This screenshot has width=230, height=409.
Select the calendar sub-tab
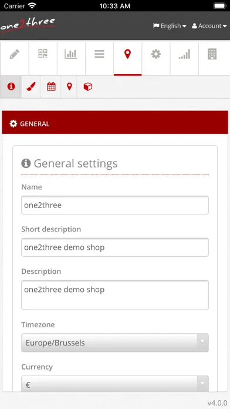[51, 86]
